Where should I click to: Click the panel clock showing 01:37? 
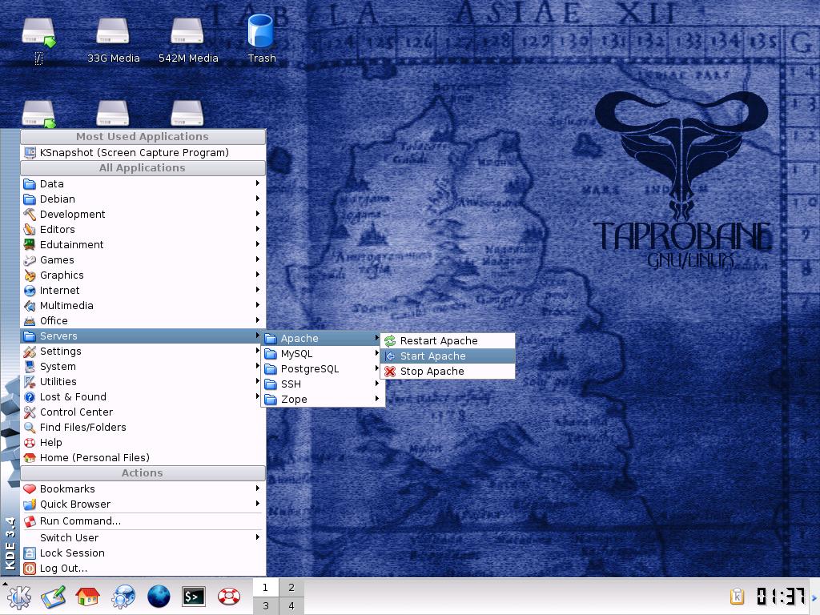click(781, 596)
